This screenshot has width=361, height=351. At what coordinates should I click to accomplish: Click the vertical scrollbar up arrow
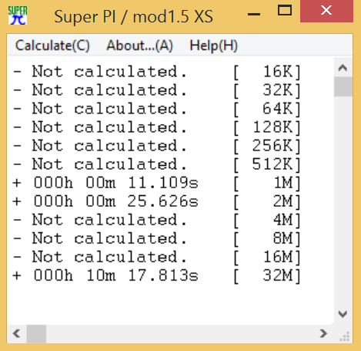point(343,68)
